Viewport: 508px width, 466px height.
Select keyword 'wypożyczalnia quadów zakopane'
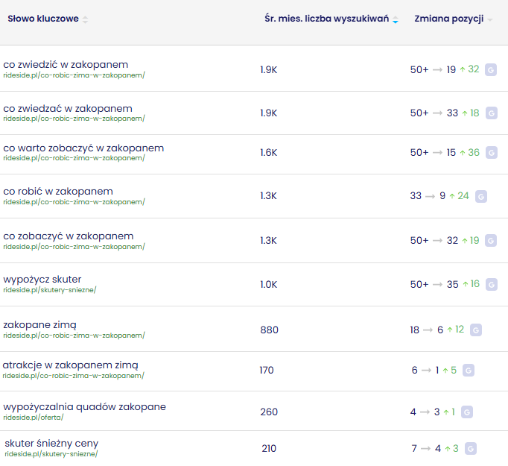pos(84,406)
